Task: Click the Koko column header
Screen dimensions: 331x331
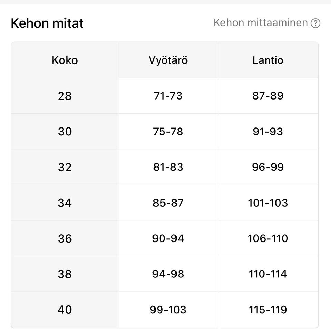Action: coord(65,60)
